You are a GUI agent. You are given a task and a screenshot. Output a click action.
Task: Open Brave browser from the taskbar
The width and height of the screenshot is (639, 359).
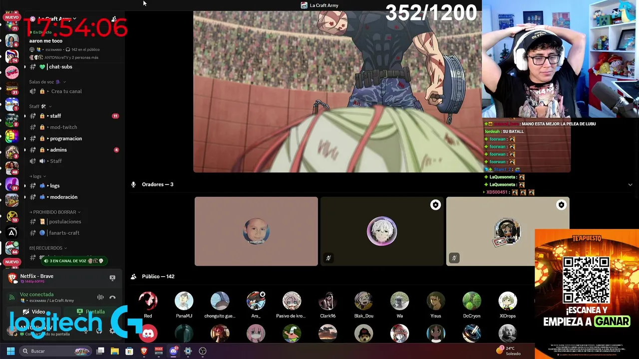[x=144, y=351]
